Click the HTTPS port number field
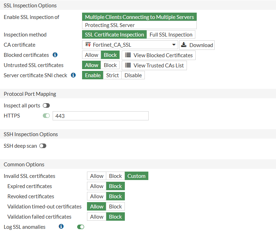The height and width of the screenshot is (233, 276). 100,116
